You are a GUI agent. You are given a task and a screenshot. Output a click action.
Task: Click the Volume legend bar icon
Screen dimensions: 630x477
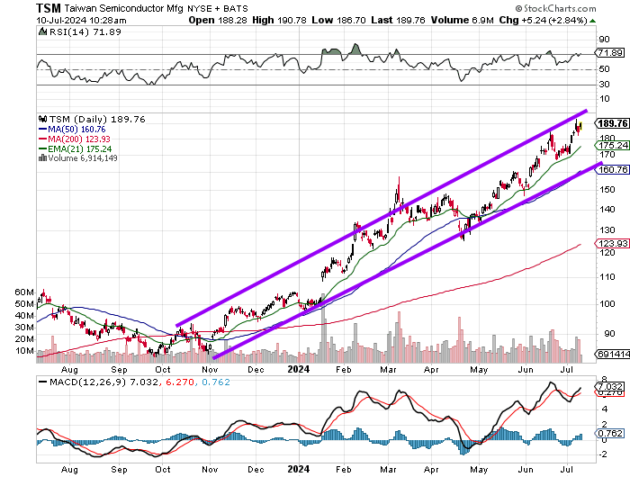click(41, 157)
